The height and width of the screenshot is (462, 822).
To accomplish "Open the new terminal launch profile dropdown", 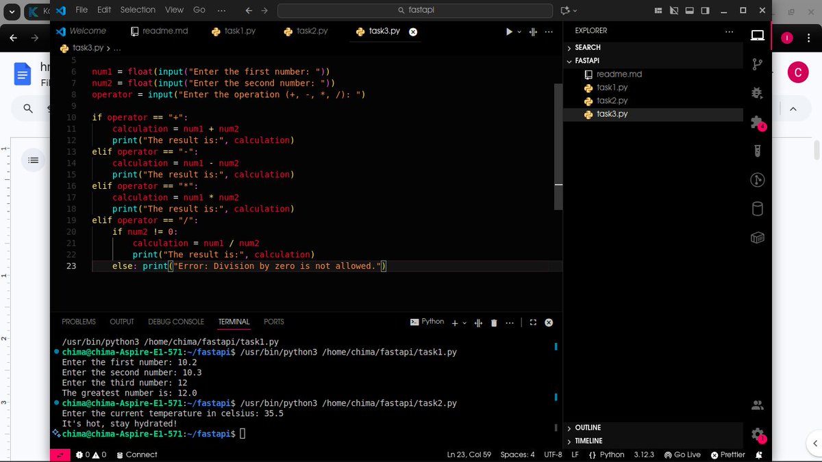I will pyautogui.click(x=464, y=322).
